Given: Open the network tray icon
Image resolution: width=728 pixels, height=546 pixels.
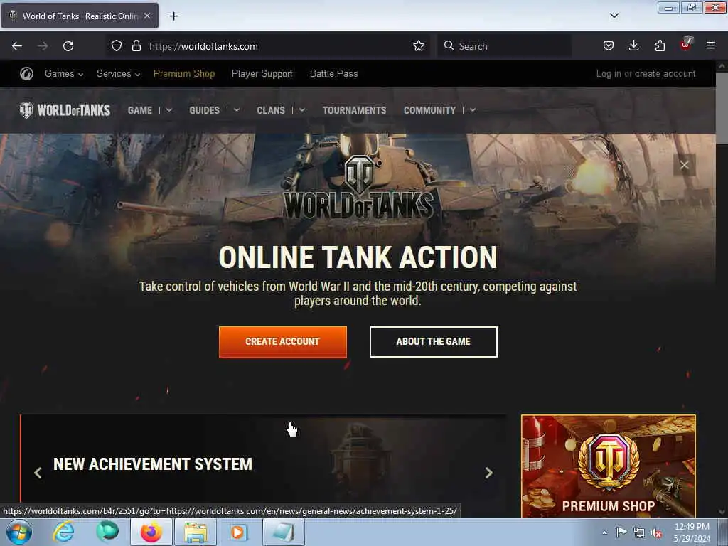Looking at the screenshot, I should pyautogui.click(x=639, y=533).
